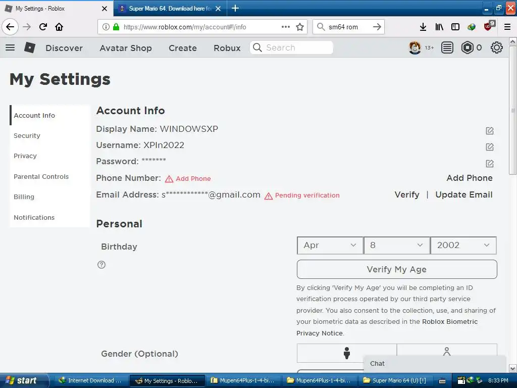Toggle the Firefox sidebar icon
Screen dimensions: 517x388
click(x=455, y=27)
